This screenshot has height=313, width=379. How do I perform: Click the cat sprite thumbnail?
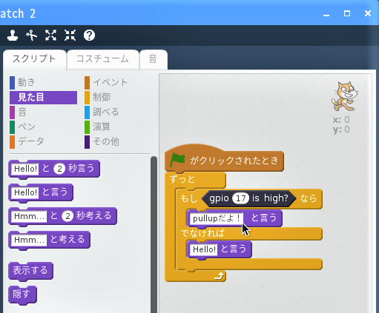point(344,96)
